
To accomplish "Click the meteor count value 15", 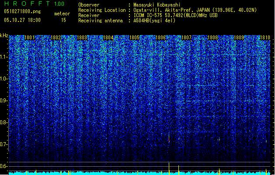I will coord(63,20).
